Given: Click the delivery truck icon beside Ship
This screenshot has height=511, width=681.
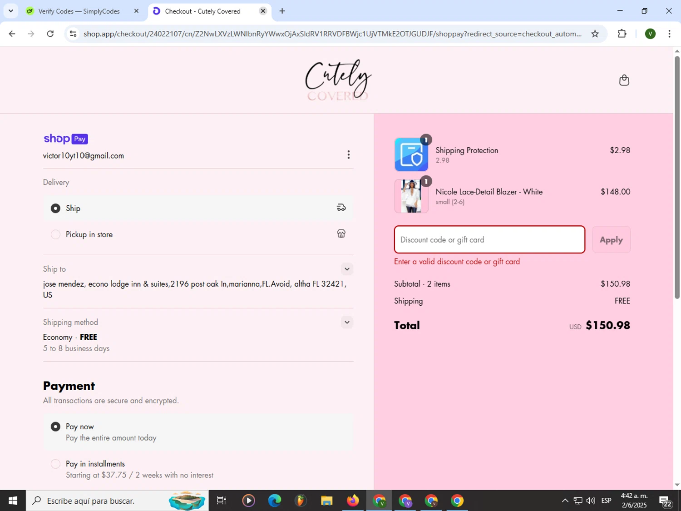Looking at the screenshot, I should 341,208.
